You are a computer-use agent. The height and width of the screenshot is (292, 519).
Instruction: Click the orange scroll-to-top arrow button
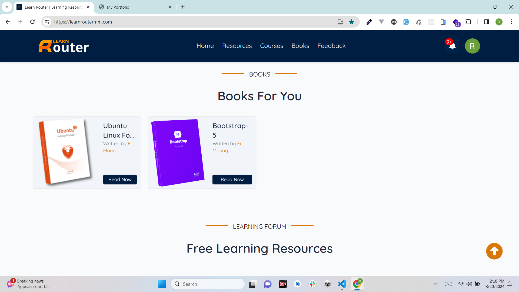tap(494, 251)
